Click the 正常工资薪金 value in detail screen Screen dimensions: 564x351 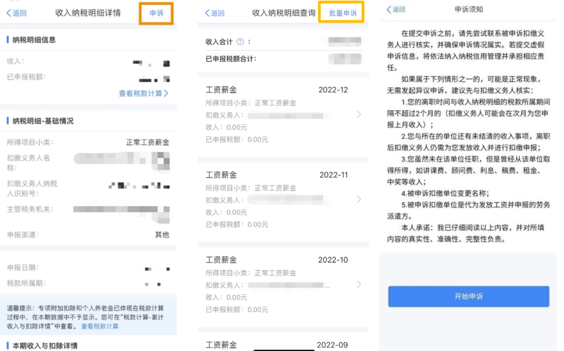coord(147,143)
